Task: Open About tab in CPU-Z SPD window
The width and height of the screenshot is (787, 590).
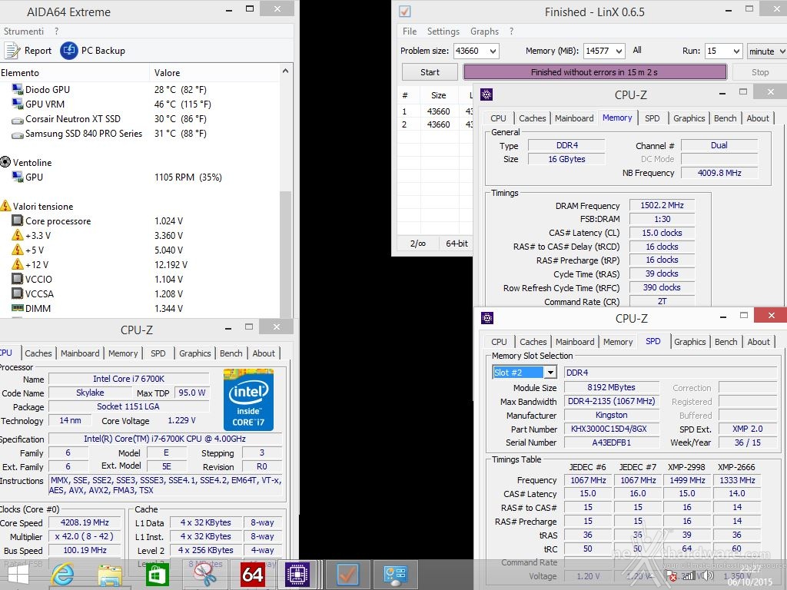Action: 759,342
